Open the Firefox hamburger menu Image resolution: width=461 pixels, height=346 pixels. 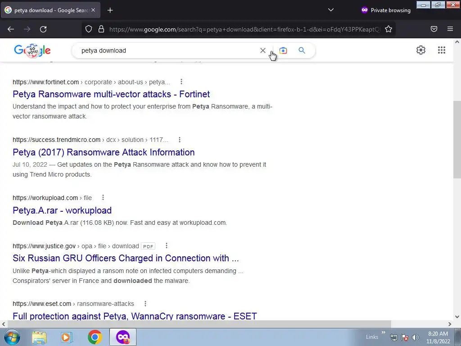click(450, 29)
